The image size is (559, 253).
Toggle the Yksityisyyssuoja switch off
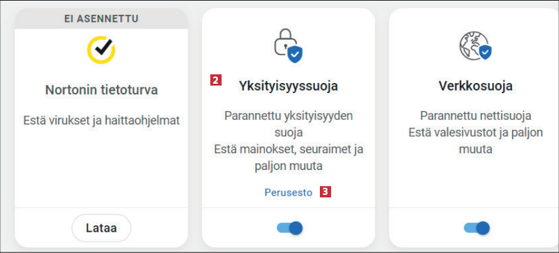tap(289, 228)
